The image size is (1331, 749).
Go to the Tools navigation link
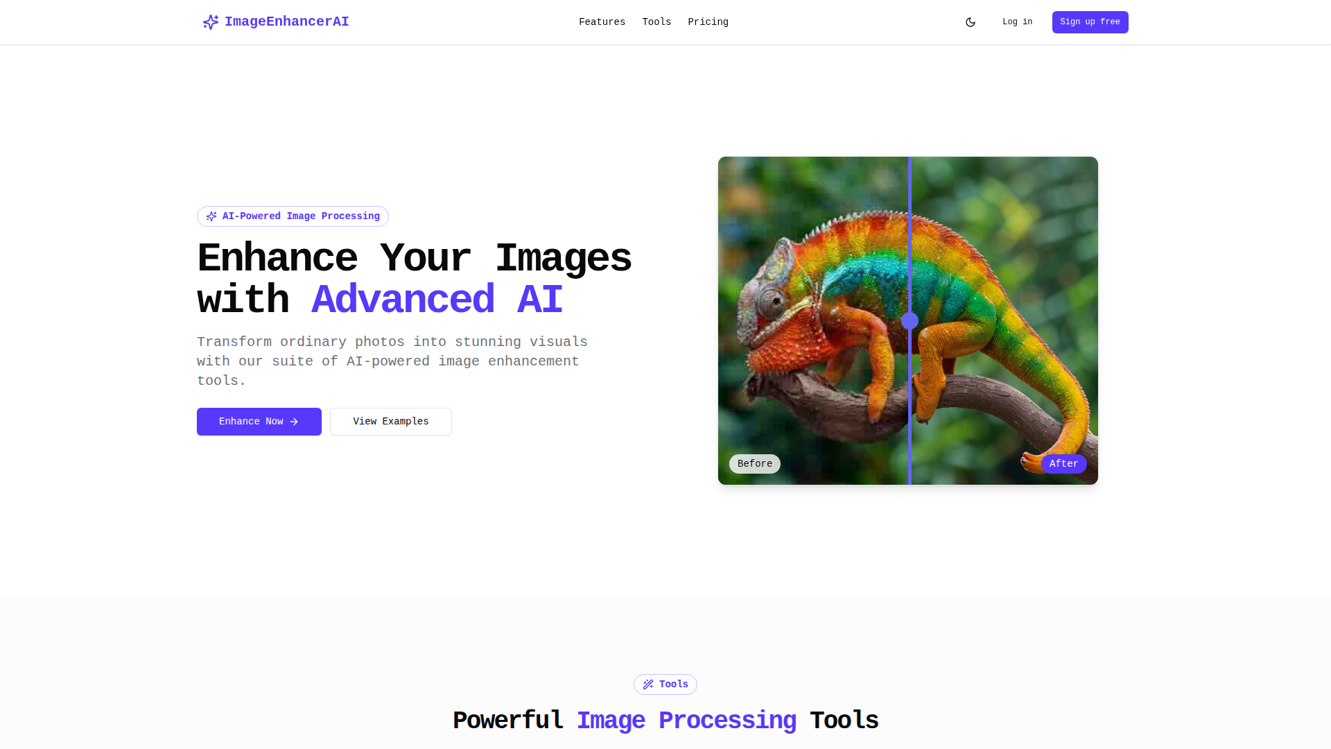coord(656,22)
